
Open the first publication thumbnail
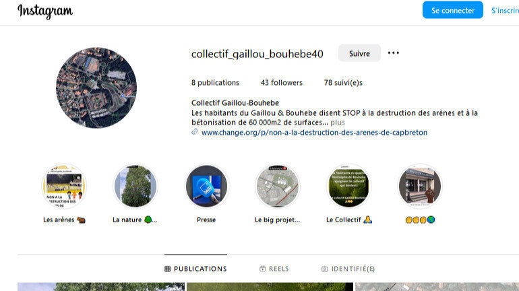(x=101, y=287)
